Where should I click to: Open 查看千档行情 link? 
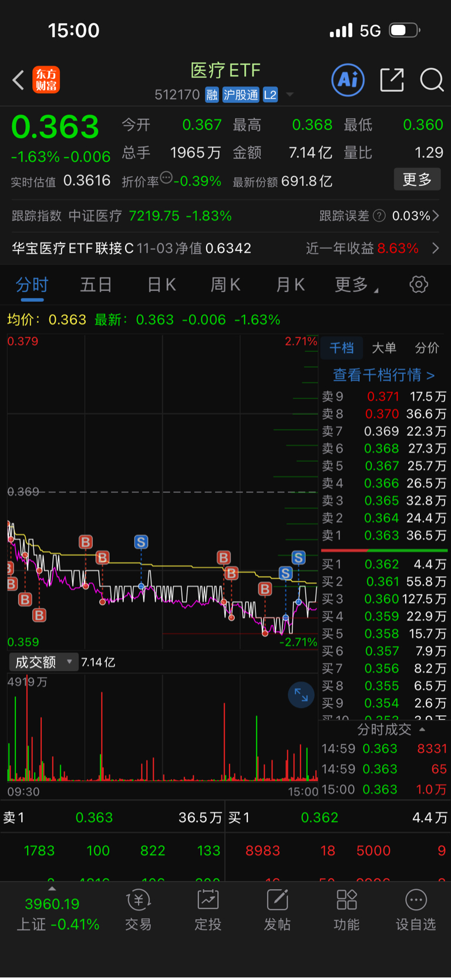pos(384,375)
